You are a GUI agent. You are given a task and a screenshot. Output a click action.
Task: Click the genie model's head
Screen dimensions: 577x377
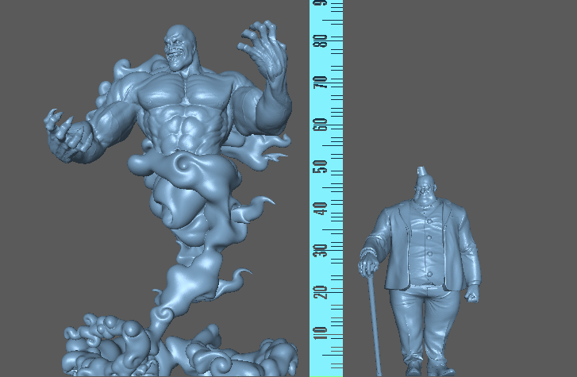click(178, 46)
